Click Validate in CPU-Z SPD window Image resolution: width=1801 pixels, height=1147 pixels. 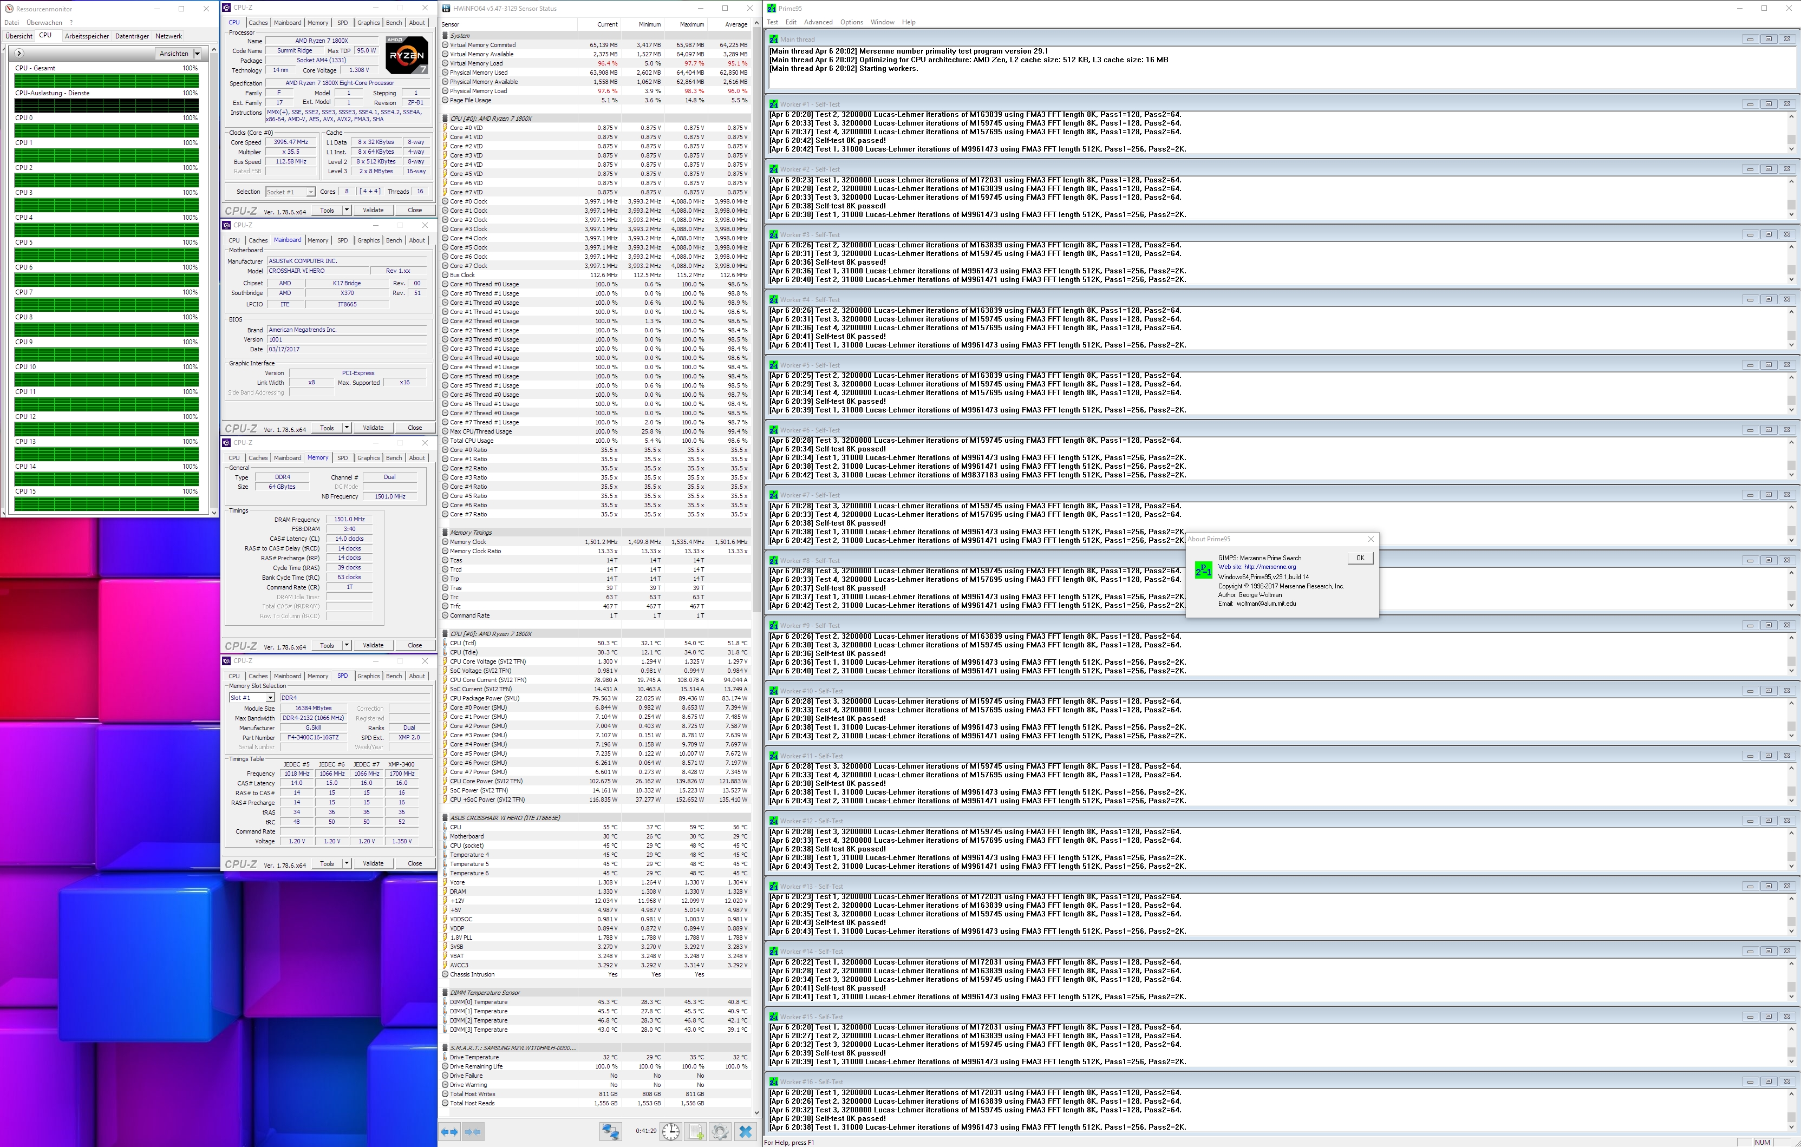pyautogui.click(x=373, y=863)
